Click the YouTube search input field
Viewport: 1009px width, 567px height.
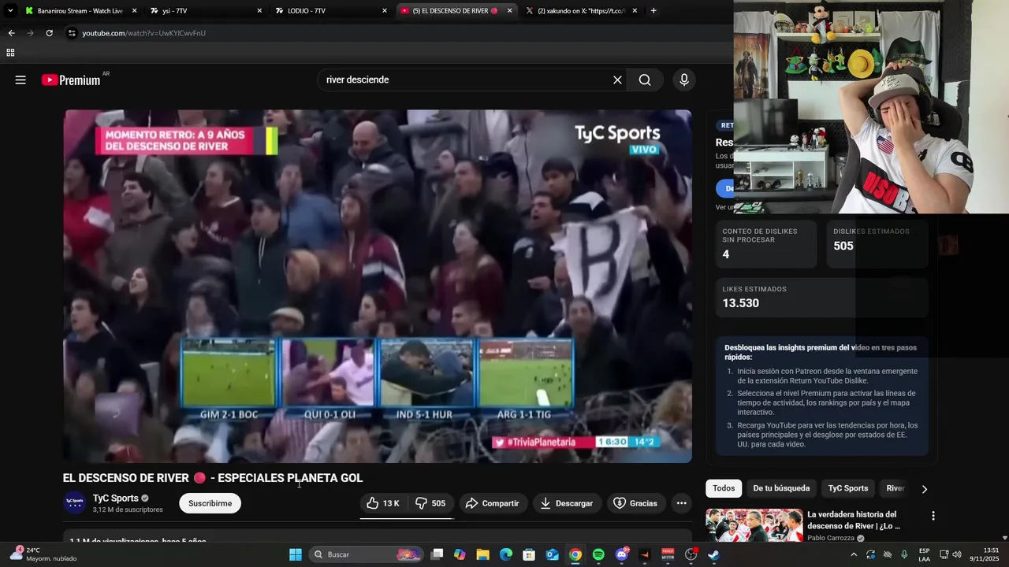[465, 80]
